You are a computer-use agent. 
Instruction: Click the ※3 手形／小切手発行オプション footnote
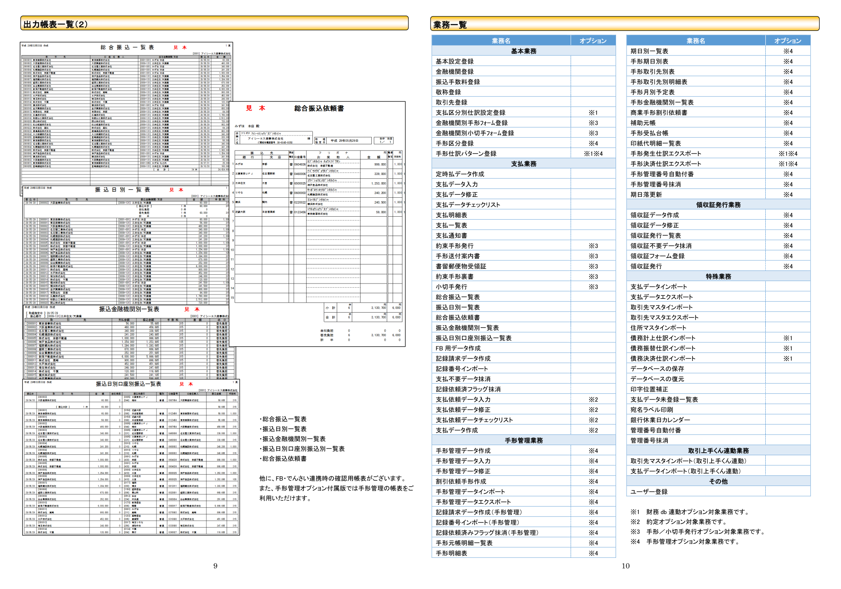tap(697, 532)
